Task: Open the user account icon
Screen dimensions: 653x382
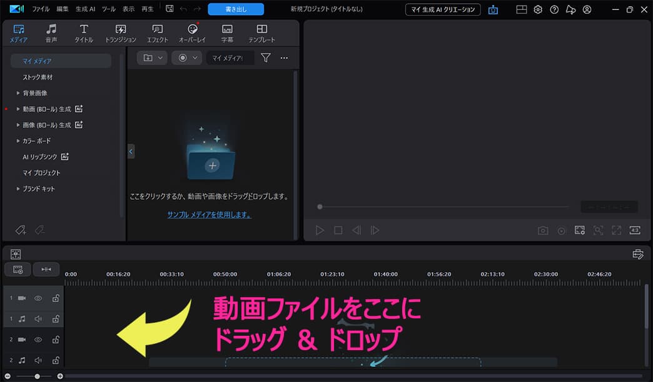Action: click(587, 9)
